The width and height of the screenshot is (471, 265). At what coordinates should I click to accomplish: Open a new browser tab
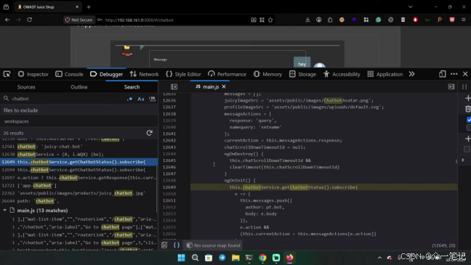89,7
